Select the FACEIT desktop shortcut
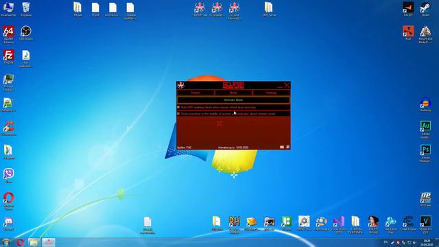This screenshot has height=247, width=439. click(x=408, y=9)
